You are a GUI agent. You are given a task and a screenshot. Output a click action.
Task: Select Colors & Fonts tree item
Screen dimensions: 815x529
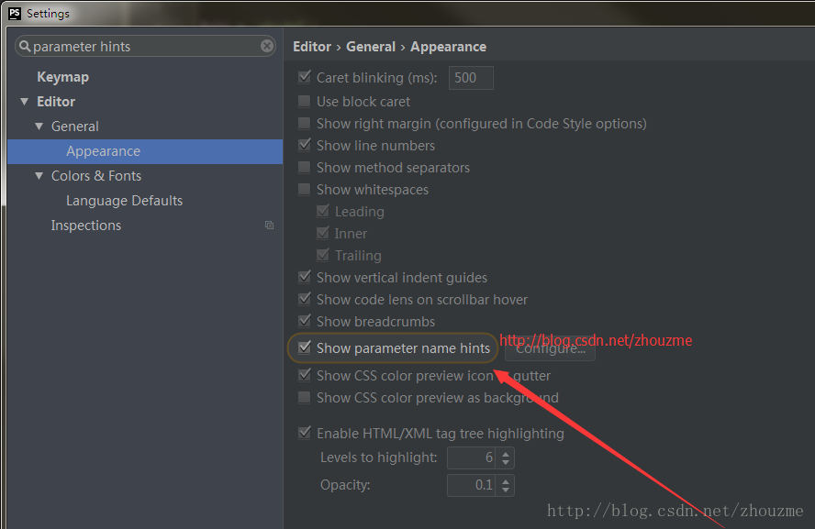click(96, 176)
